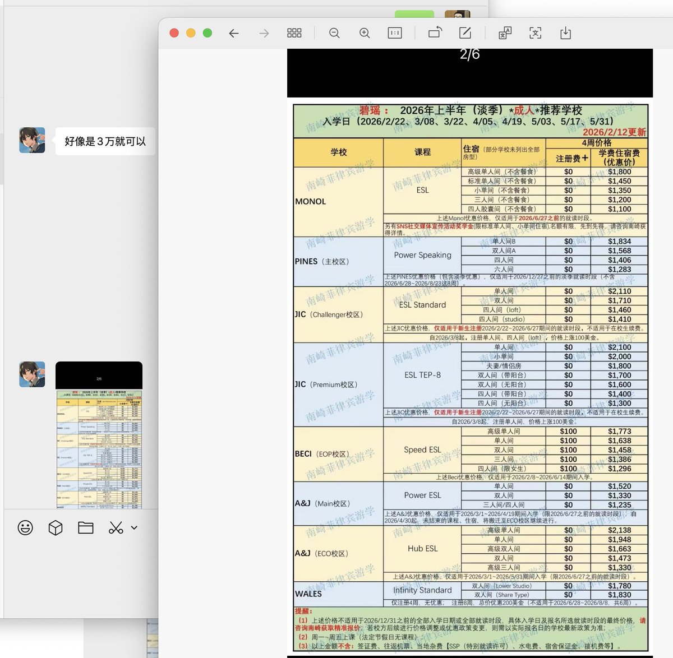The width and height of the screenshot is (673, 658).
Task: Open the thumbnail grid view
Action: [294, 34]
